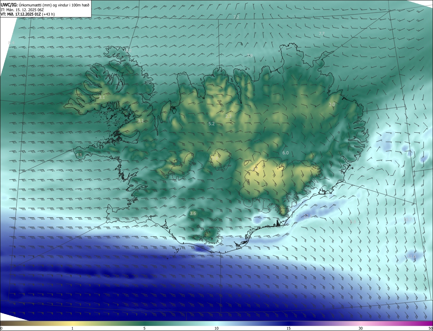Click the 4.1 value label on the map

point(79,155)
